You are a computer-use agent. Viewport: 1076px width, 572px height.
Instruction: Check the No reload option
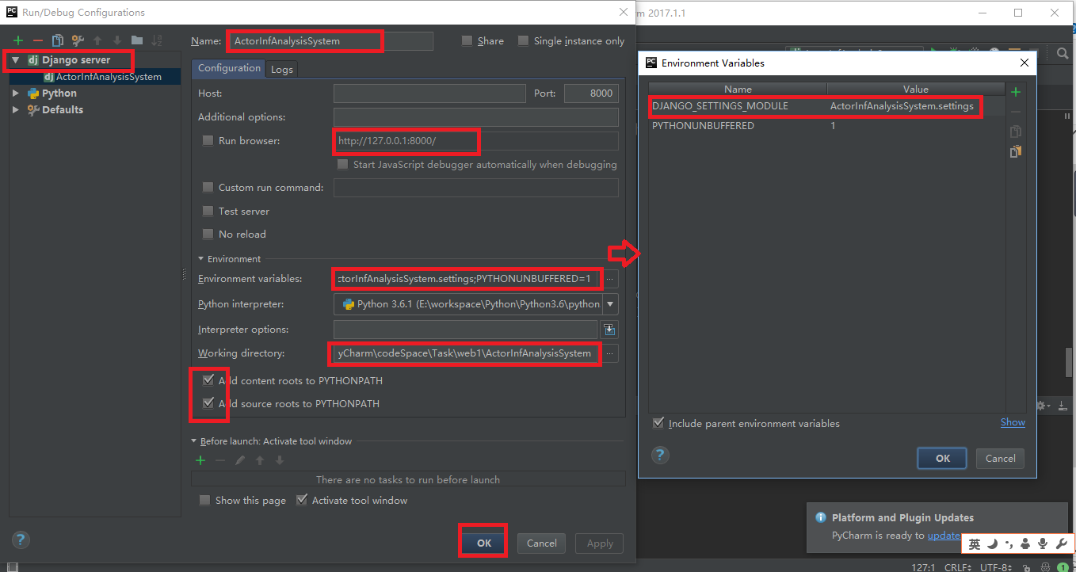click(x=208, y=234)
